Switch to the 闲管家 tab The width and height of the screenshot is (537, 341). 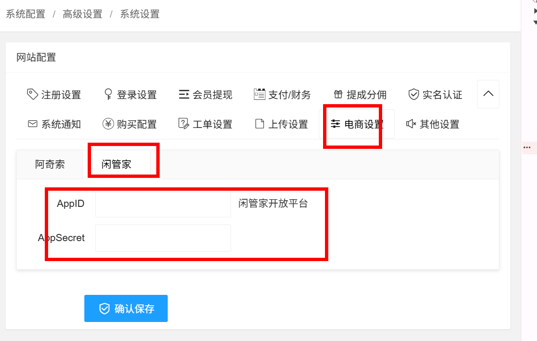point(116,165)
